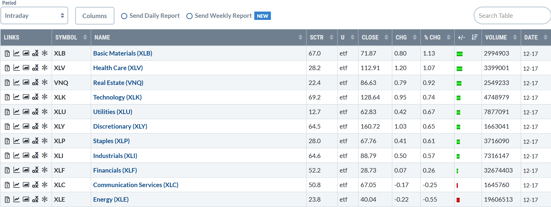The image size is (551, 207).
Task: Click the NEW badge beside Weekly Report
Action: 263,16
